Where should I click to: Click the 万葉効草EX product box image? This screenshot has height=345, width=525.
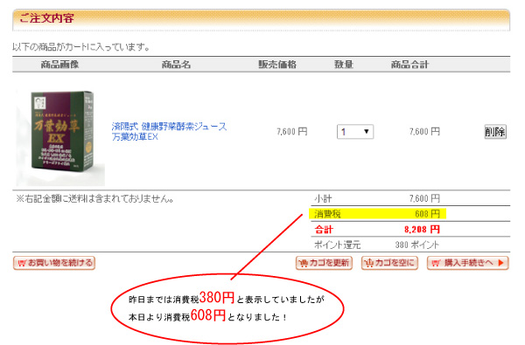point(60,136)
